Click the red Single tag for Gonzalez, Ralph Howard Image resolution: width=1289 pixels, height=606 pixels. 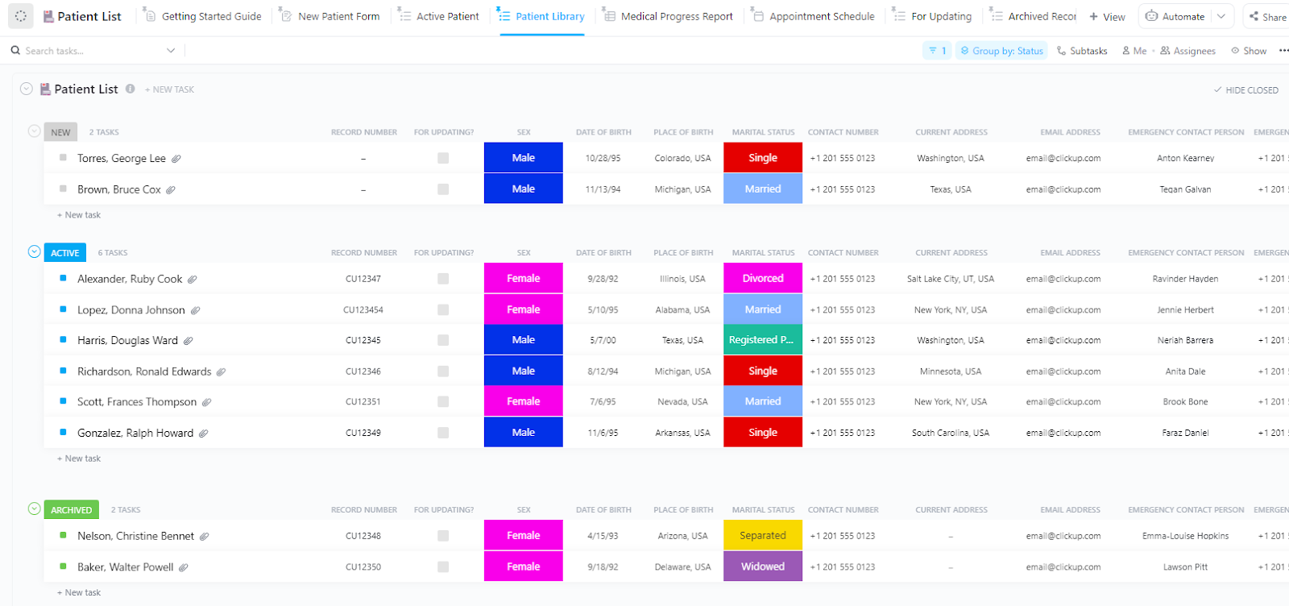(763, 433)
